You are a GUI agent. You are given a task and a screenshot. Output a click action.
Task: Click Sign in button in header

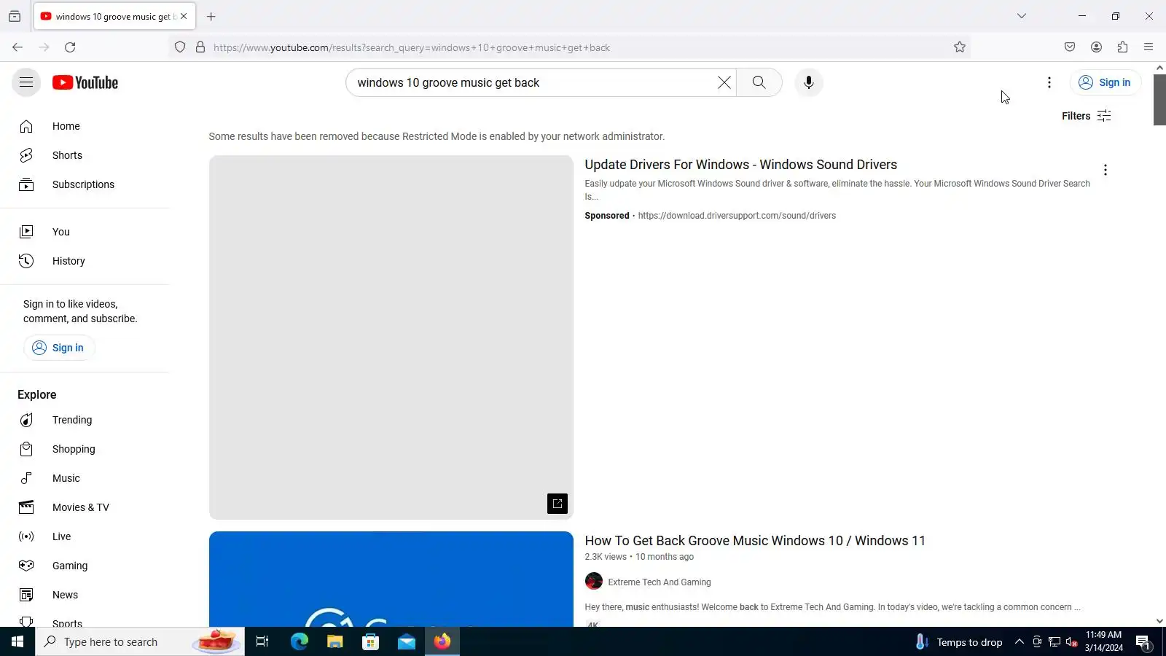click(x=1105, y=82)
